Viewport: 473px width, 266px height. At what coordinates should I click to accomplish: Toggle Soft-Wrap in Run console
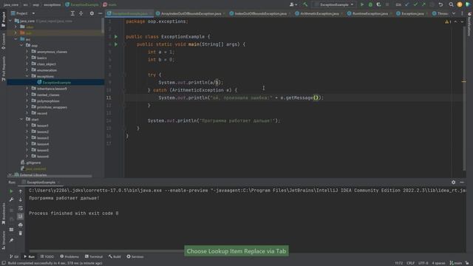(x=21, y=208)
